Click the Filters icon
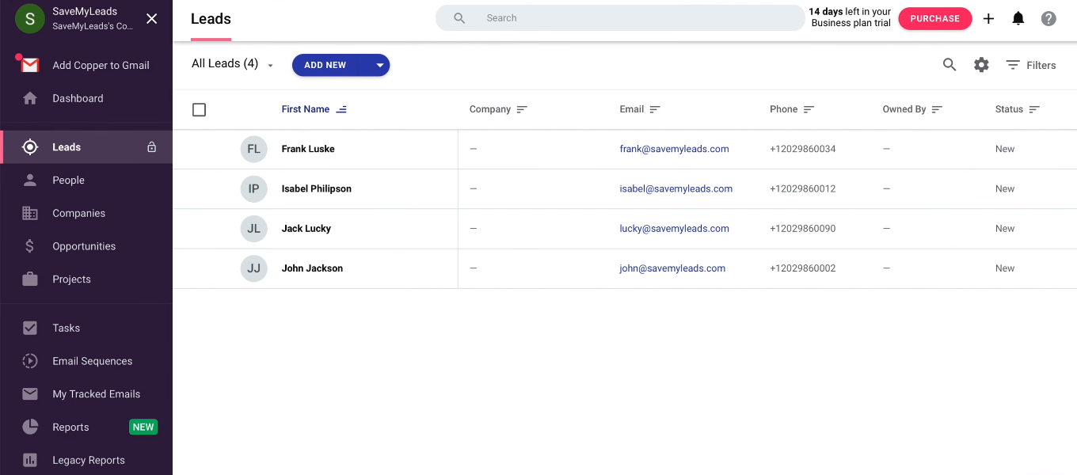Image resolution: width=1077 pixels, height=475 pixels. [x=1013, y=65]
